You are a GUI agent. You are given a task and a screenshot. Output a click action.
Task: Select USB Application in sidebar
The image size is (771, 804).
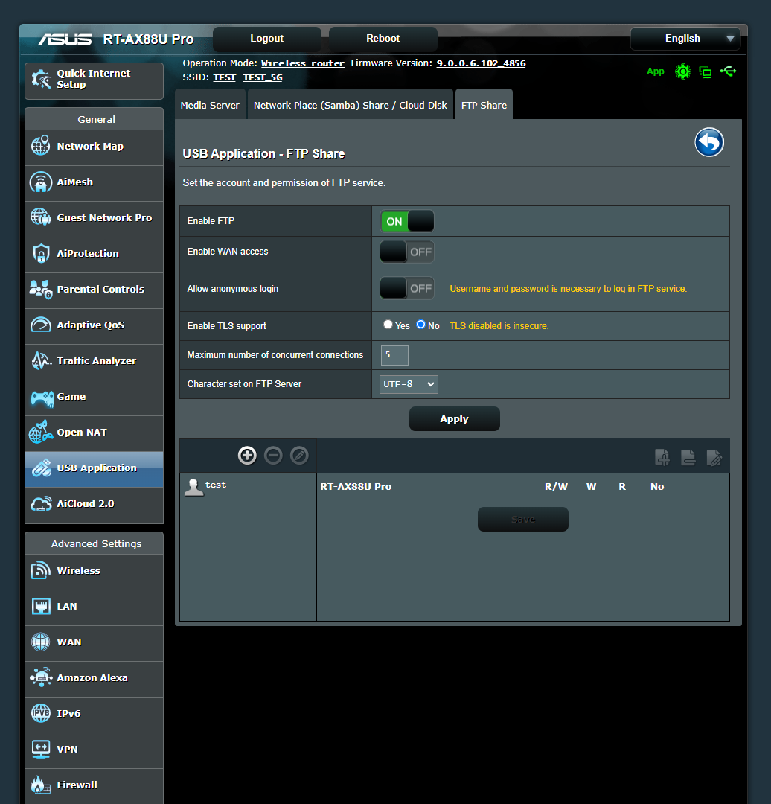click(x=94, y=469)
